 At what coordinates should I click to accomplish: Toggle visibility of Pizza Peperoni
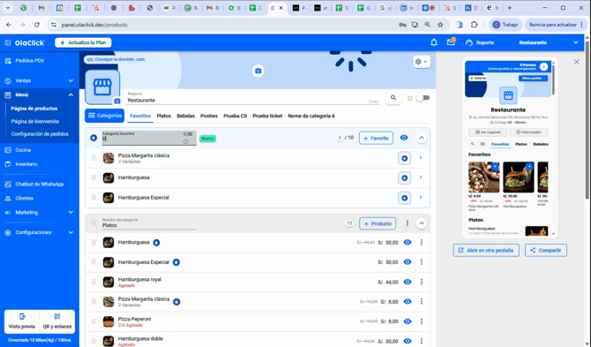tap(408, 321)
